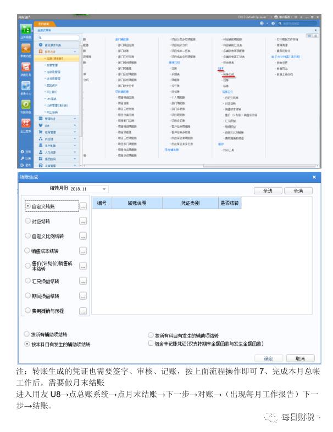
Task: Select the 汇兑损益结转 radio option
Action: pyautogui.click(x=27, y=280)
